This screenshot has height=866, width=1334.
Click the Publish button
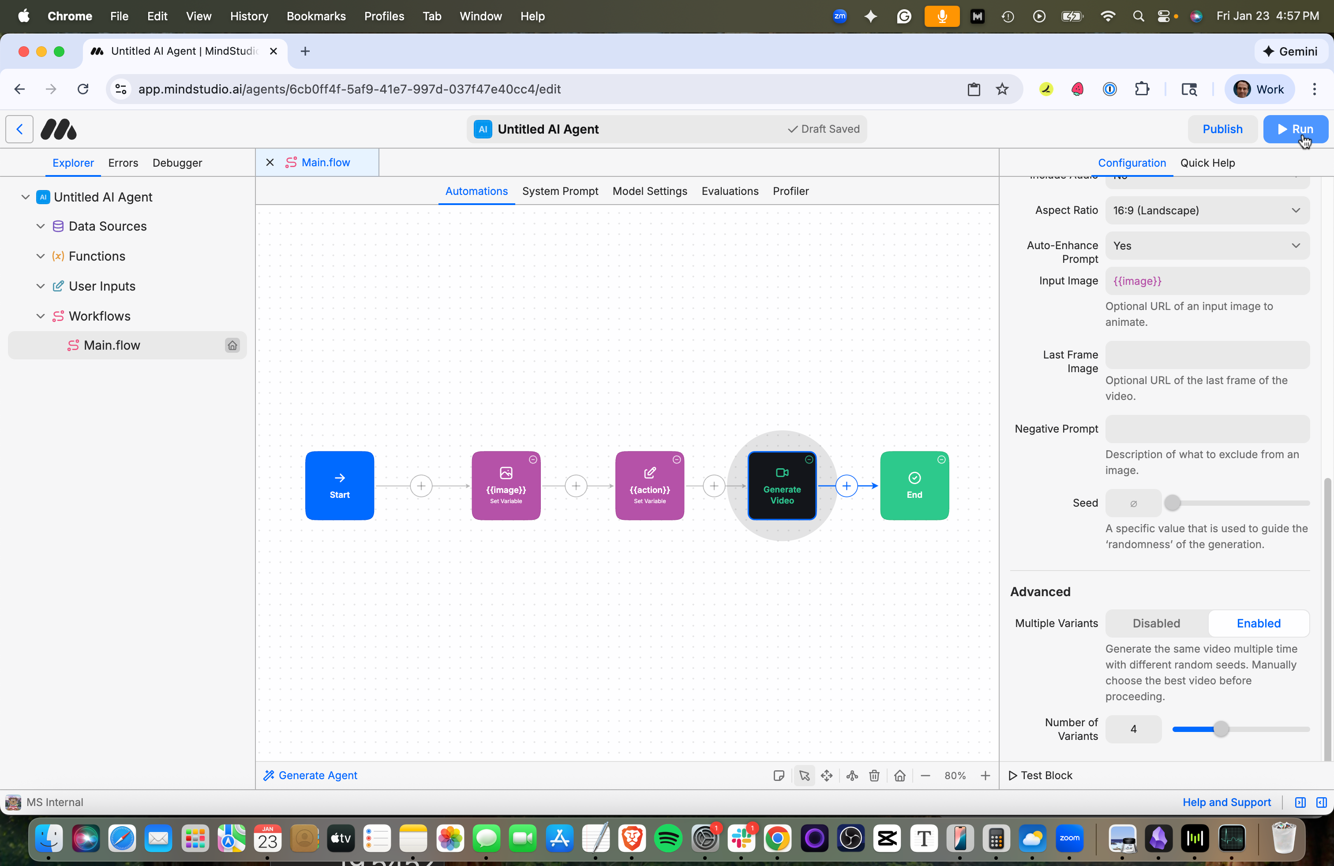(1222, 129)
